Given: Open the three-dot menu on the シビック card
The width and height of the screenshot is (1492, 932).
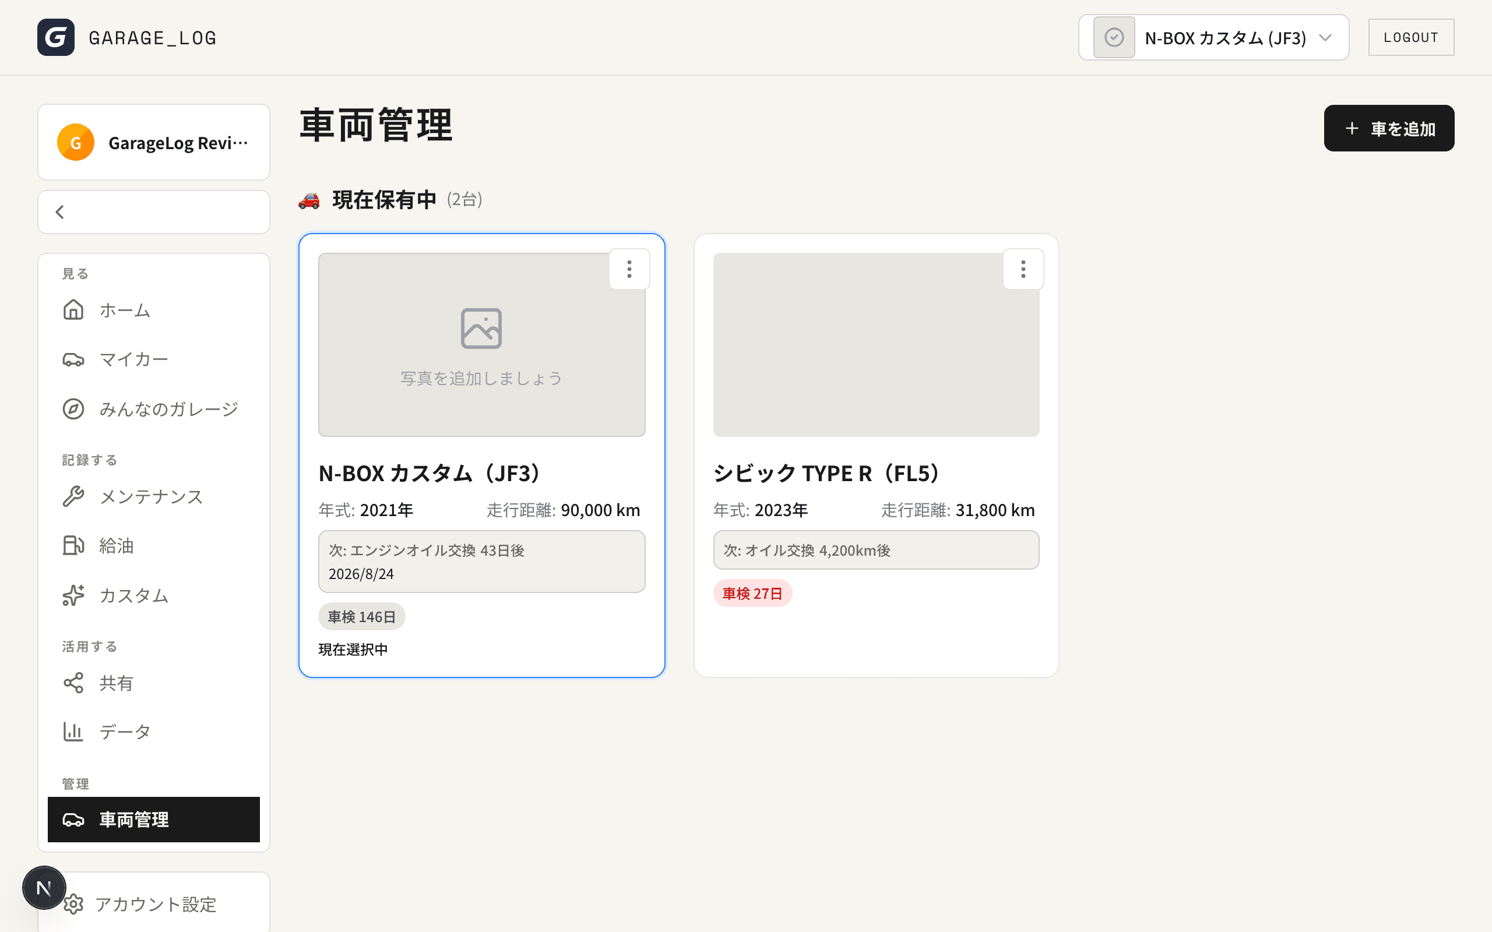Looking at the screenshot, I should pyautogui.click(x=1023, y=269).
